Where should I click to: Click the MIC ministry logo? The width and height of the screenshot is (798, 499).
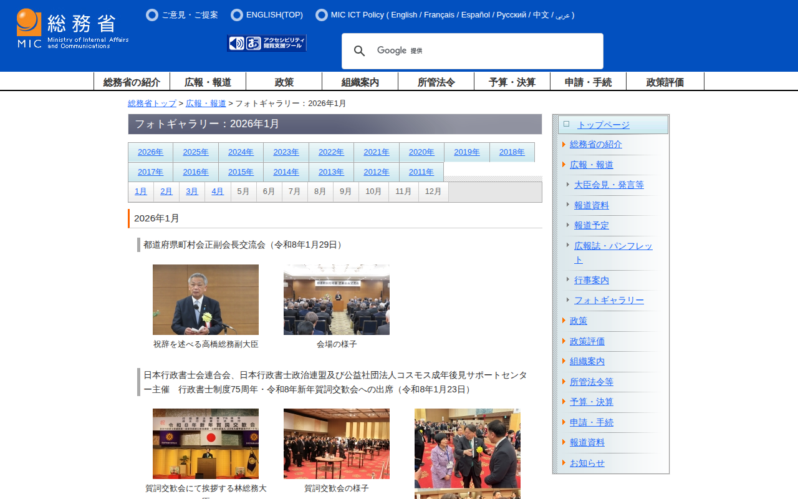[72, 29]
